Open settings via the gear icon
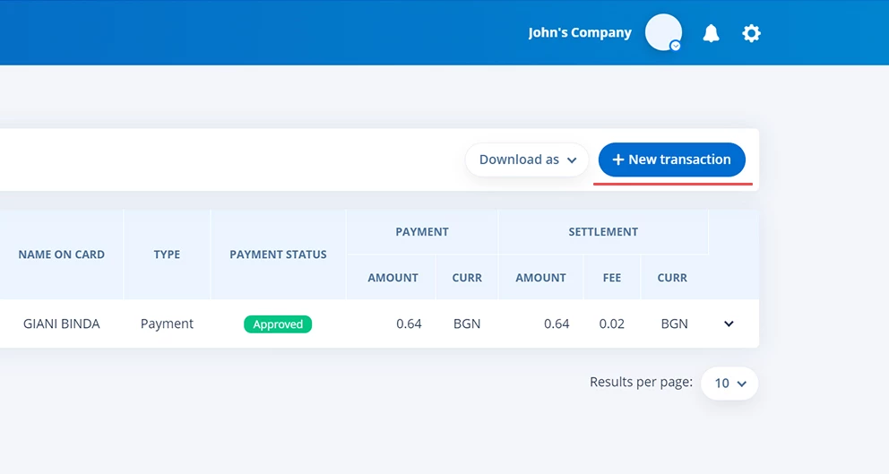The width and height of the screenshot is (889, 474). pos(751,33)
